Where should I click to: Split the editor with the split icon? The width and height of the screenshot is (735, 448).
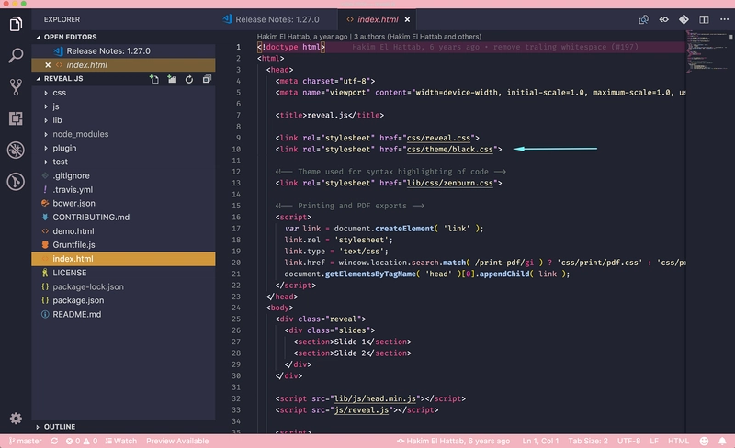click(704, 19)
